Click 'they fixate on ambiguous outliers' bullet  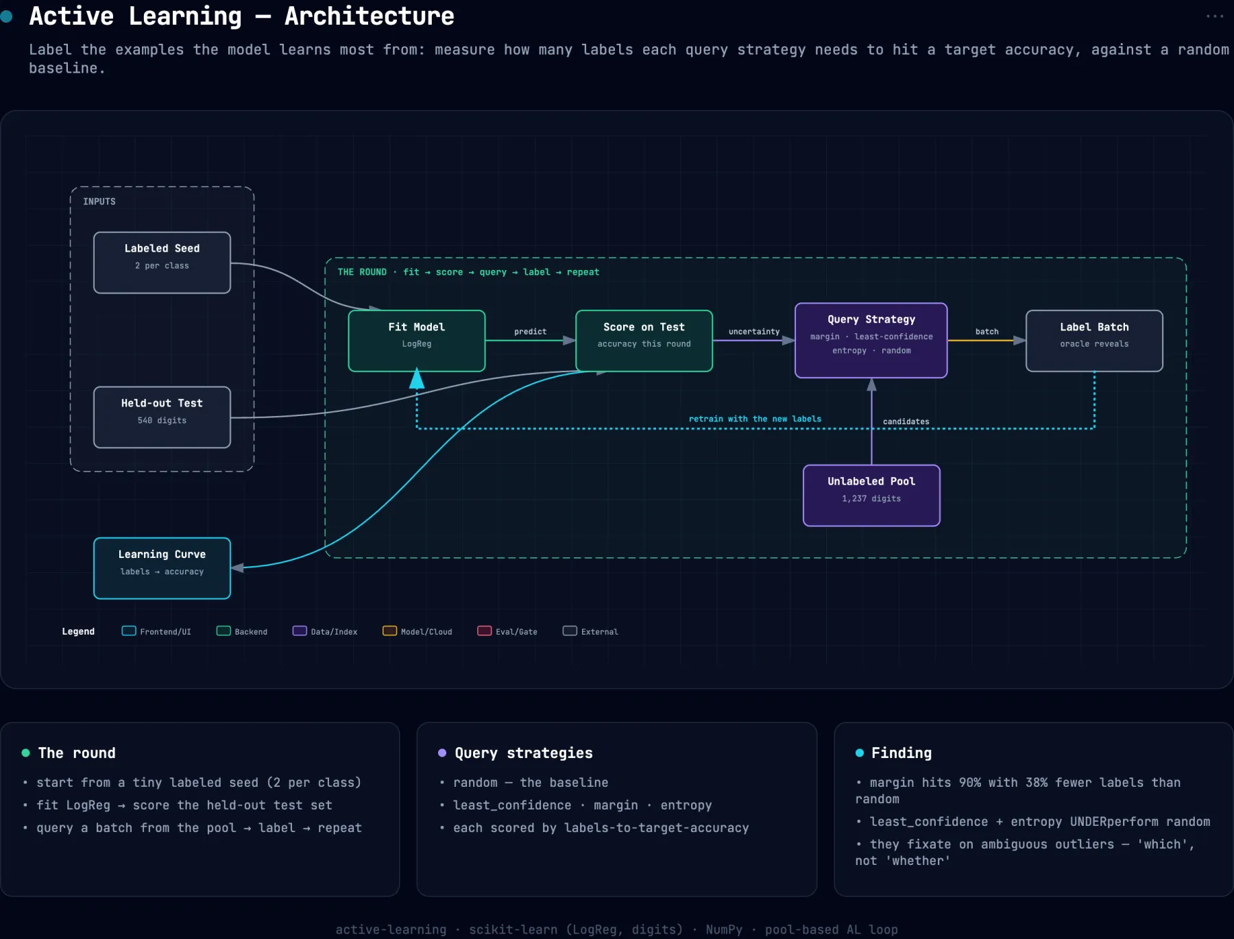coord(1025,852)
